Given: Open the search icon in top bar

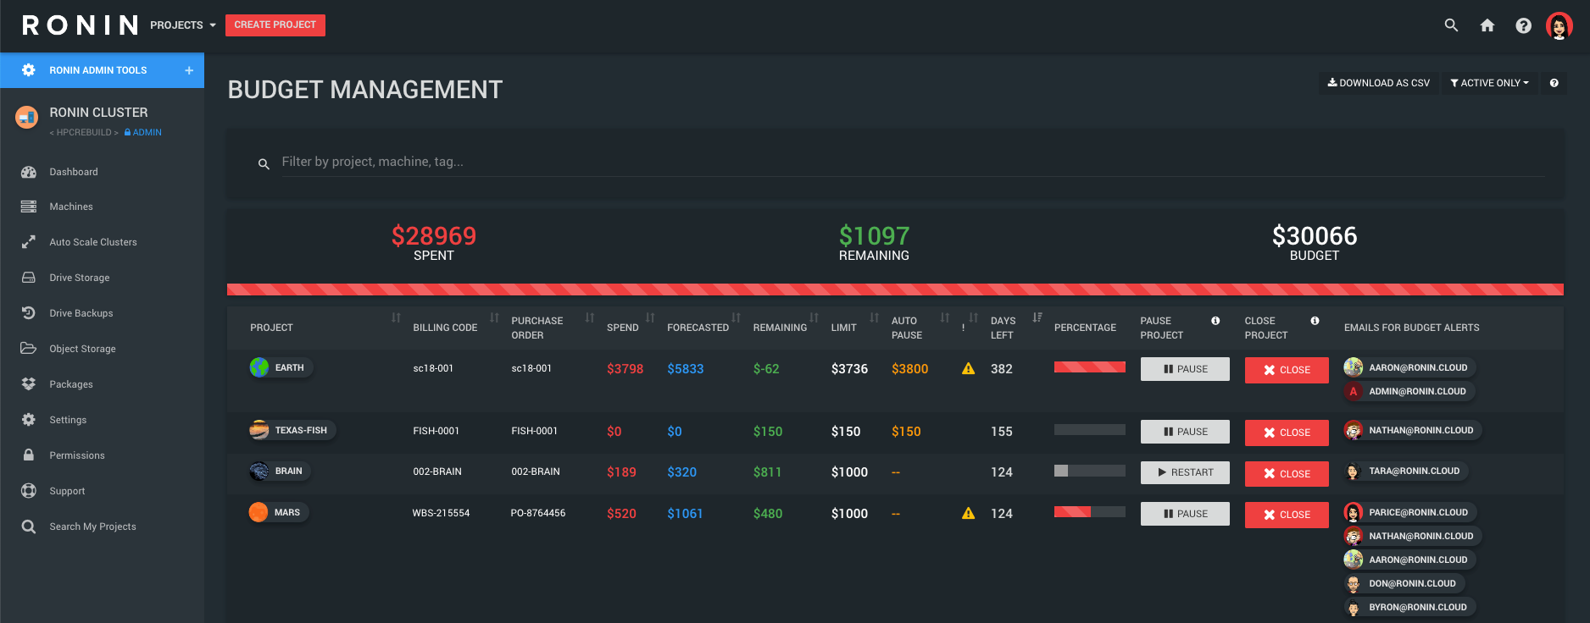Looking at the screenshot, I should [x=1451, y=25].
